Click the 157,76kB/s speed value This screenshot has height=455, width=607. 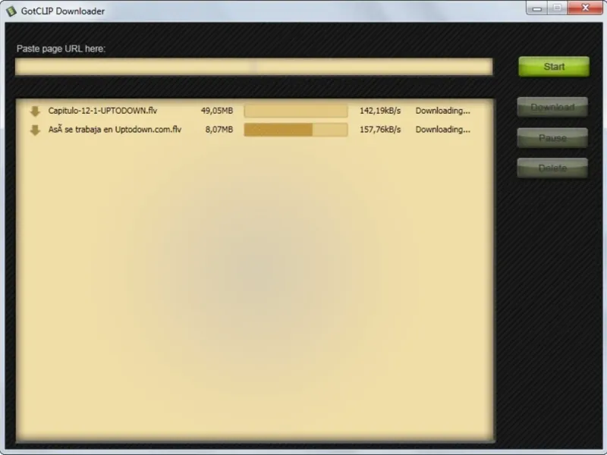380,130
